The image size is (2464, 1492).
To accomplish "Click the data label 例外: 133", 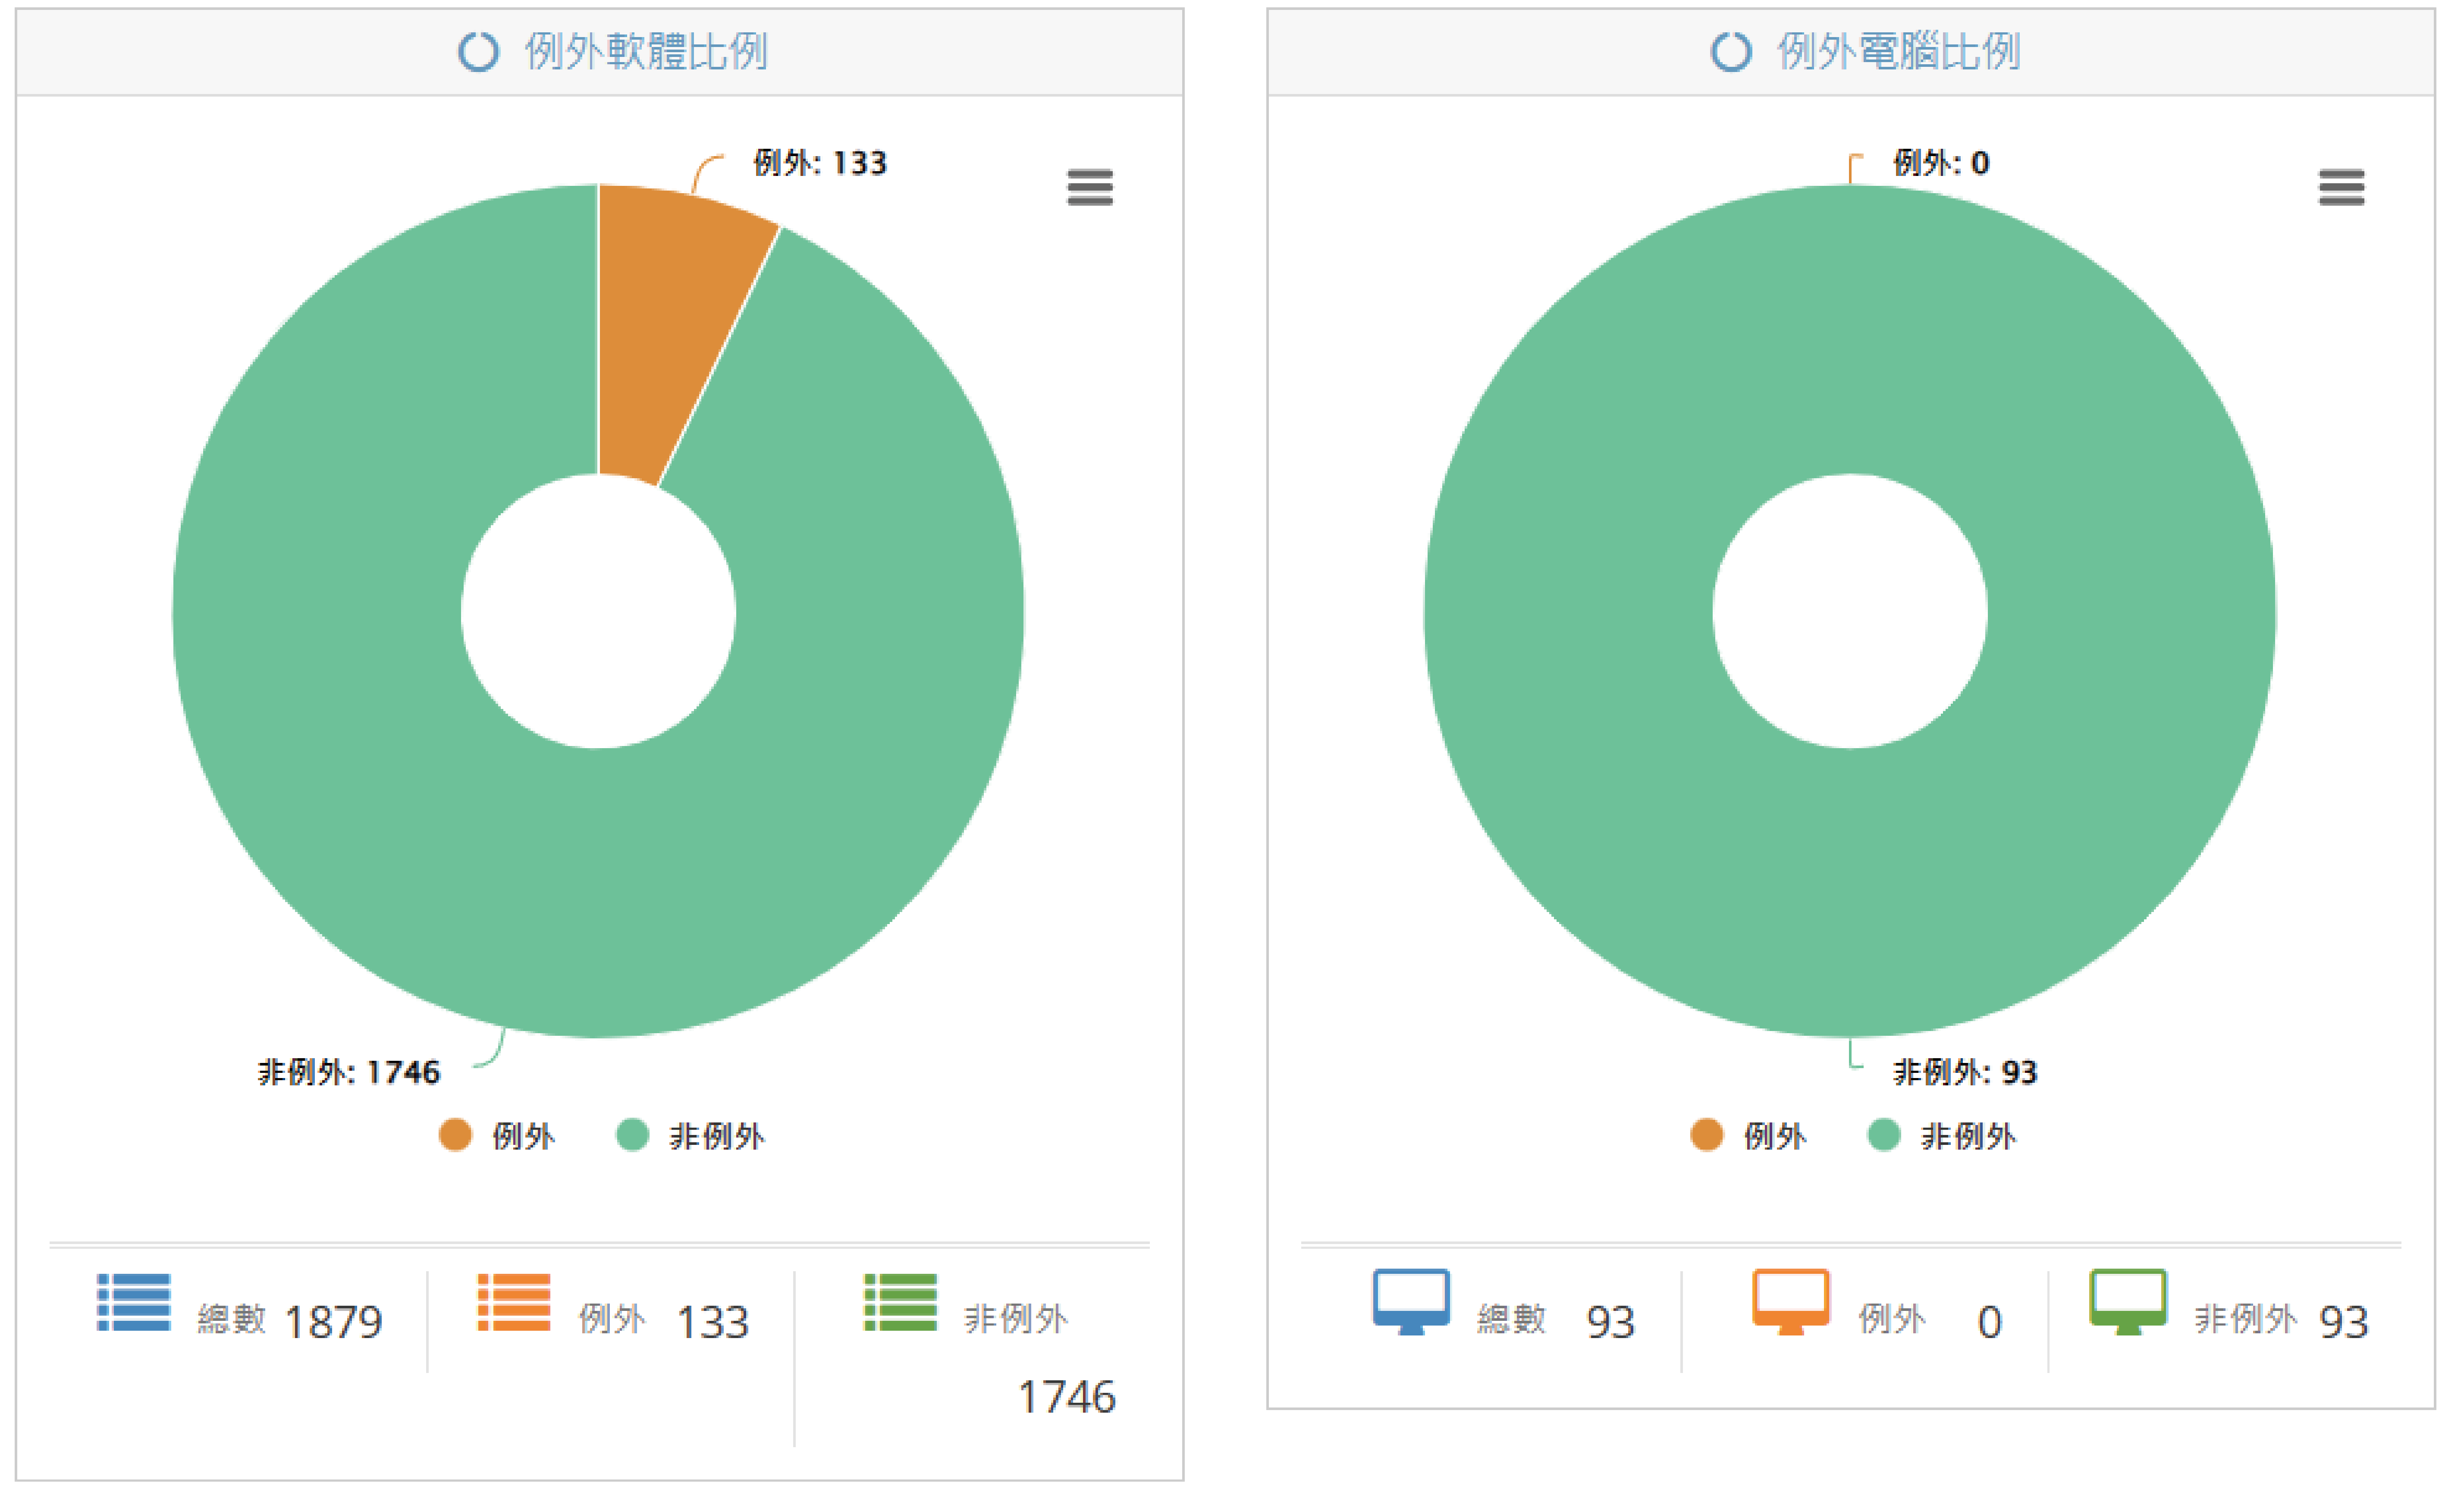I will tap(820, 163).
